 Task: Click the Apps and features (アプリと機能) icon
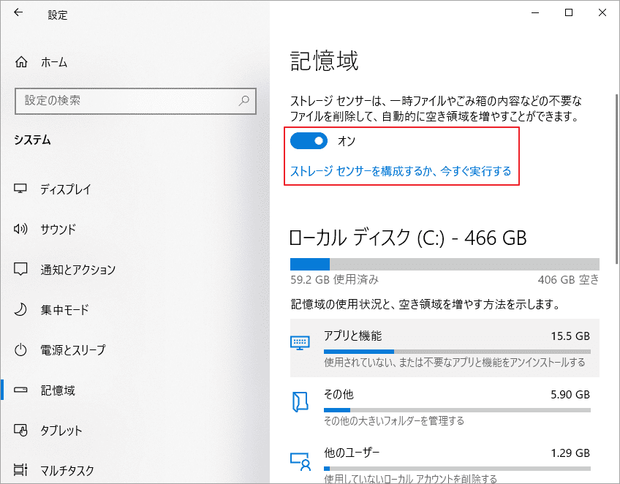pyautogui.click(x=300, y=343)
